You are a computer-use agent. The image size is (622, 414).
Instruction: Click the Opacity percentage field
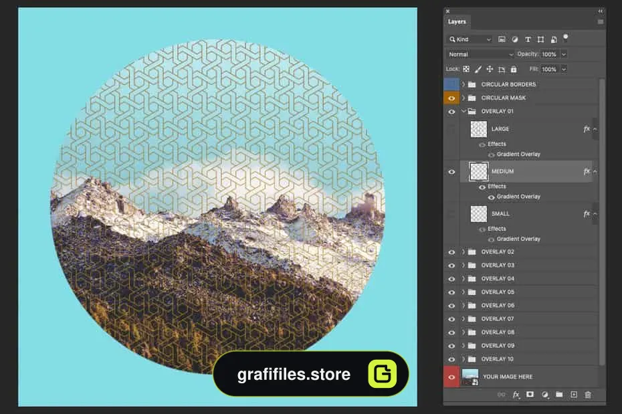(550, 54)
